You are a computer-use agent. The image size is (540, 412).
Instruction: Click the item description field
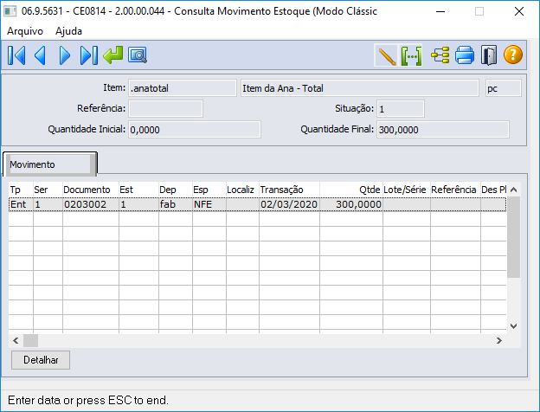[x=360, y=88]
